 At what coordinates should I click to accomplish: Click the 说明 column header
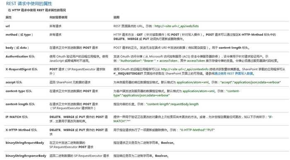[116, 17]
